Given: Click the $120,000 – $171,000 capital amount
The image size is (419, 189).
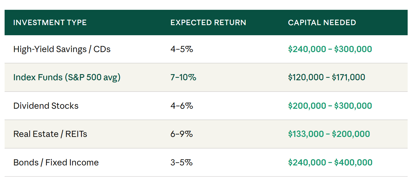Looking at the screenshot, I should 327,77.
